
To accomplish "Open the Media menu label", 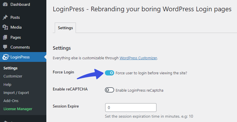I will [x=16, y=27].
